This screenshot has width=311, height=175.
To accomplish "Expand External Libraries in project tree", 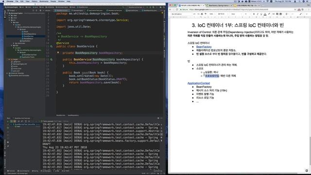I will (7, 73).
